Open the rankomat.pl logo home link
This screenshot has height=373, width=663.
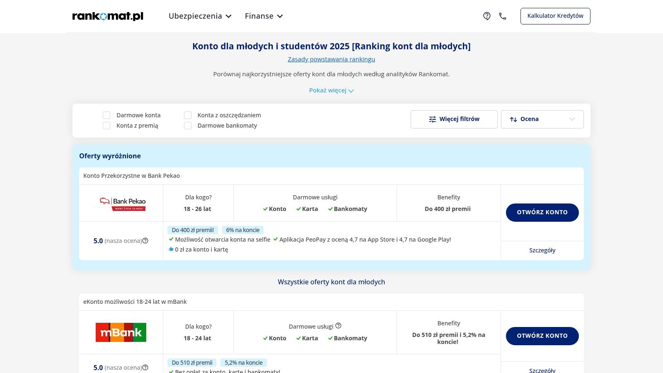108,16
